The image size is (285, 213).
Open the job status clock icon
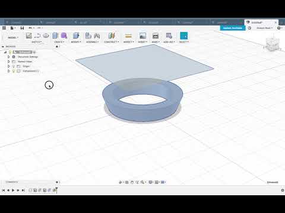(249, 28)
